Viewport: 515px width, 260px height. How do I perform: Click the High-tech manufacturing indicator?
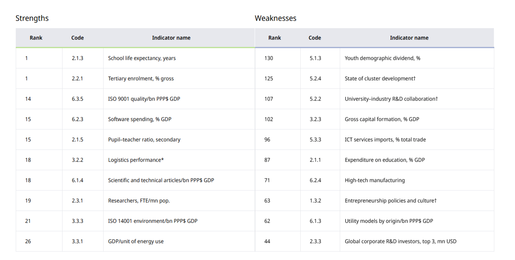[375, 181]
